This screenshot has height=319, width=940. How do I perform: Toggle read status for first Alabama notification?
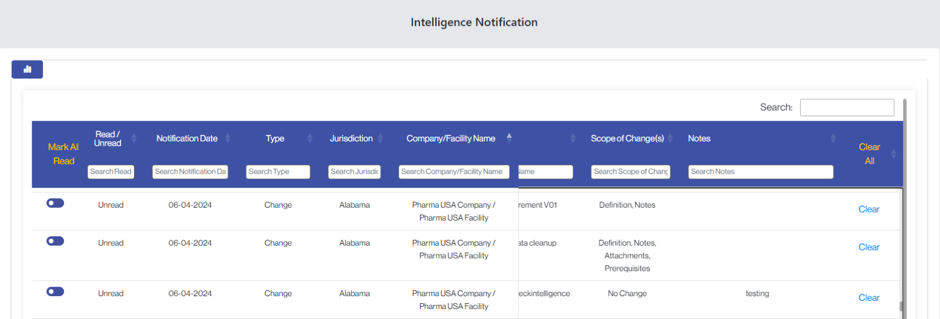(55, 203)
